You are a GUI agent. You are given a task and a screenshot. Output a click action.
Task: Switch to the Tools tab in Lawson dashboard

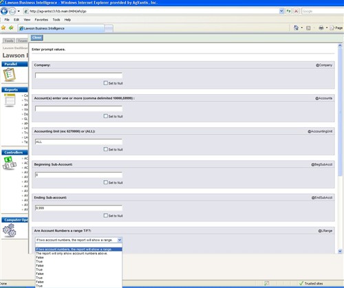[x=9, y=41]
